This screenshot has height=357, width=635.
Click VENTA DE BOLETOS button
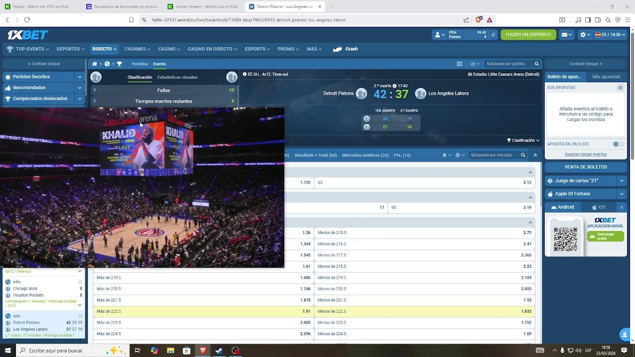[x=586, y=167]
